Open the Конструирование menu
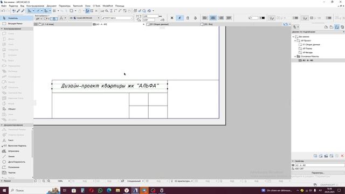This screenshot has height=194, width=345. point(35,6)
